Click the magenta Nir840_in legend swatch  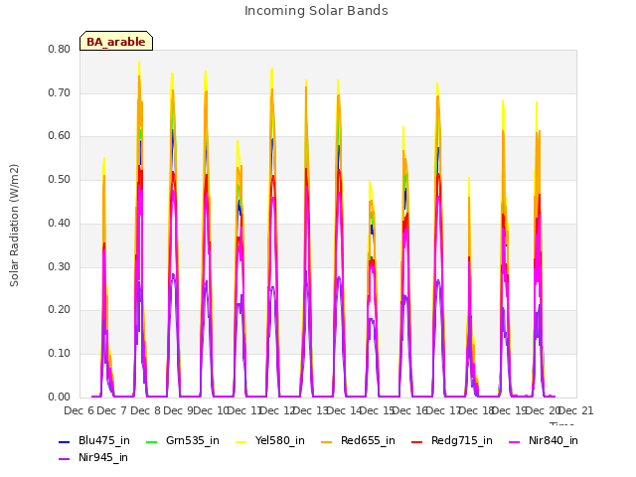click(x=515, y=441)
